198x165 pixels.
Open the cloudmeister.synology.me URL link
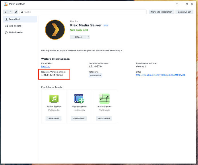point(161,75)
